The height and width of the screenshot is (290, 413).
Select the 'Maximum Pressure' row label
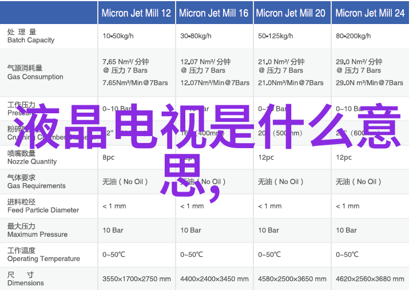(37, 235)
